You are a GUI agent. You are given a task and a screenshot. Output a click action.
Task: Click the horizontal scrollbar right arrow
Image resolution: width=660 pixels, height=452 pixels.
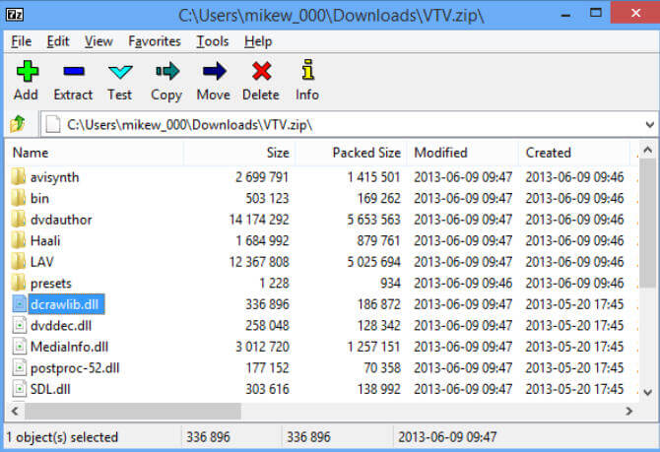point(627,411)
